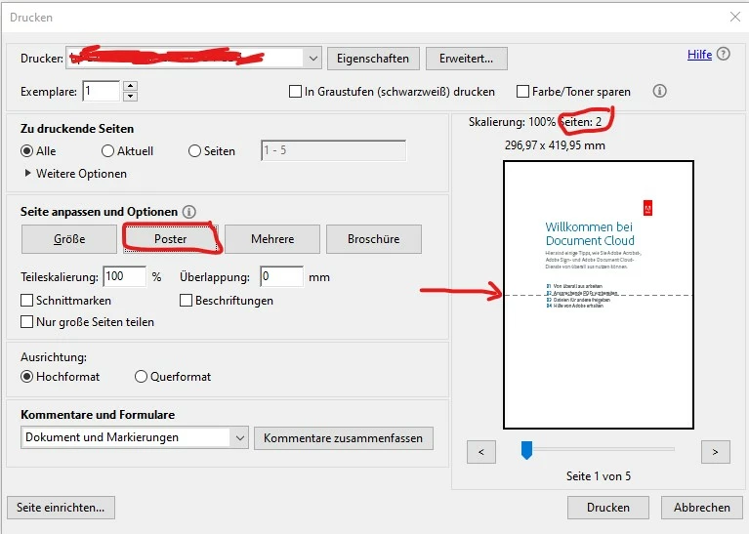749x534 pixels.
Task: Click the Überlappung mm field
Action: tap(282, 276)
